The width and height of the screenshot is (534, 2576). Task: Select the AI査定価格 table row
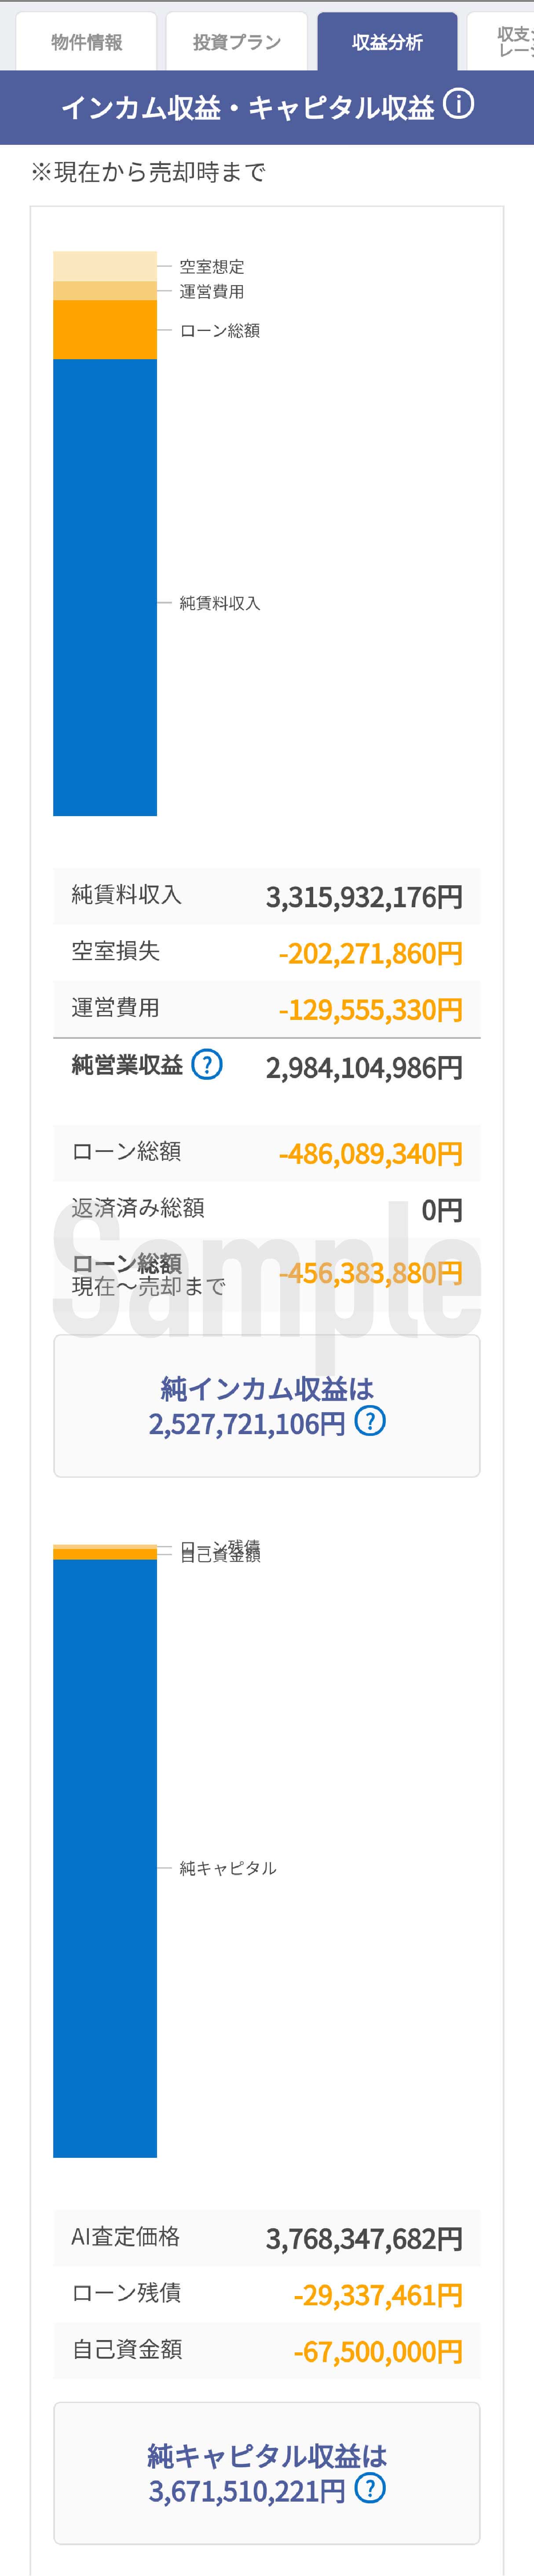pyautogui.click(x=267, y=2238)
